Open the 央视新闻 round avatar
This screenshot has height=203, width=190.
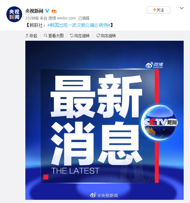click(x=14, y=14)
